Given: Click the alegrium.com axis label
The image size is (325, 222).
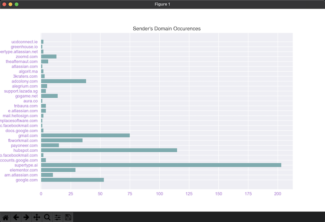Looking at the screenshot, I should (25, 86).
